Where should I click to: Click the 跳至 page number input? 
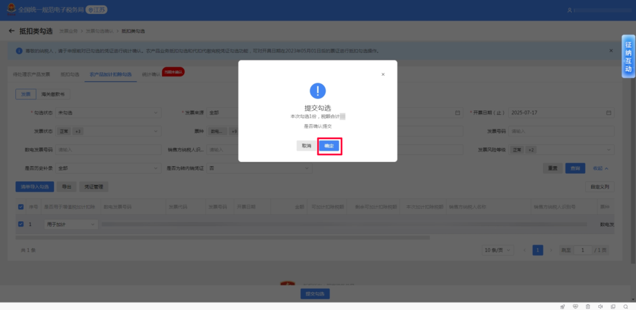[583, 250]
